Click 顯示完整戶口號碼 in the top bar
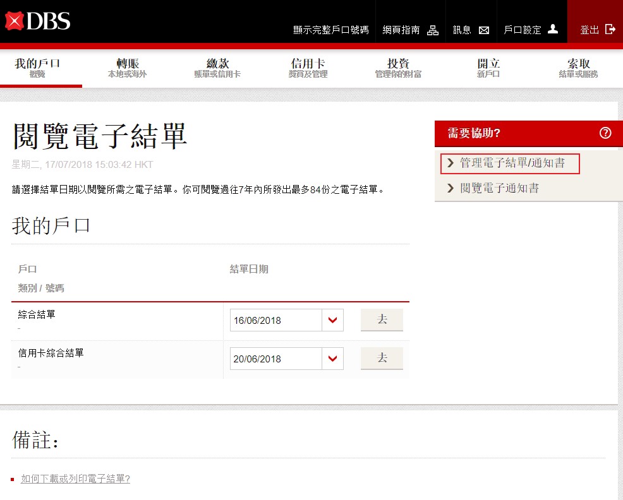Image resolution: width=623 pixels, height=500 pixels. pos(330,30)
